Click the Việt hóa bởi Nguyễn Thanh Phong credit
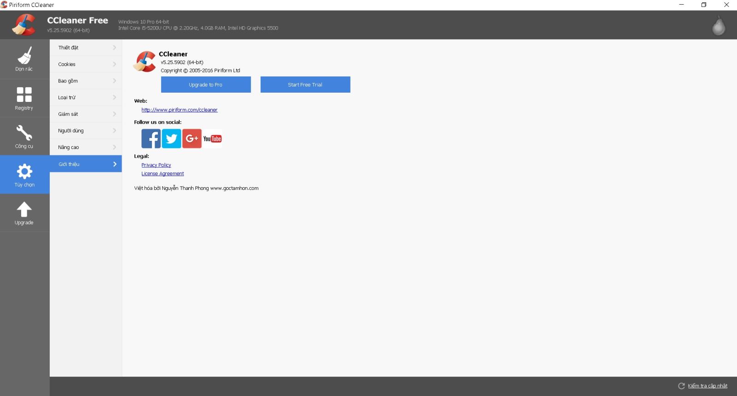Screen dimensions: 737x396 pyautogui.click(x=196, y=188)
